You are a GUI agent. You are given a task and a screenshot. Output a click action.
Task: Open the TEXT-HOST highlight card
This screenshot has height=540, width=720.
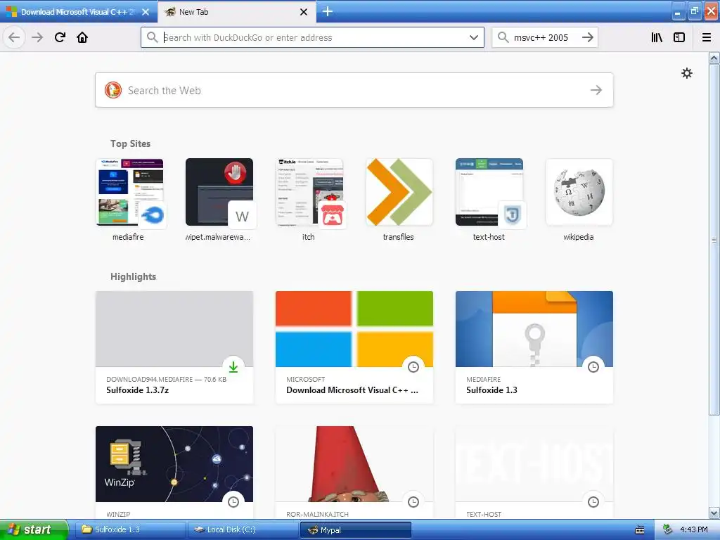click(x=534, y=472)
